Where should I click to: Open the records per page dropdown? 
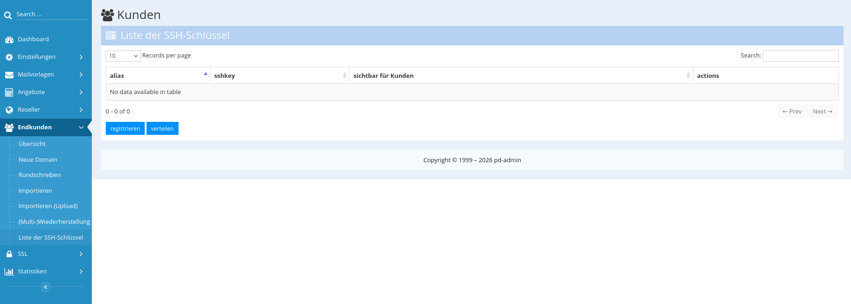[123, 56]
